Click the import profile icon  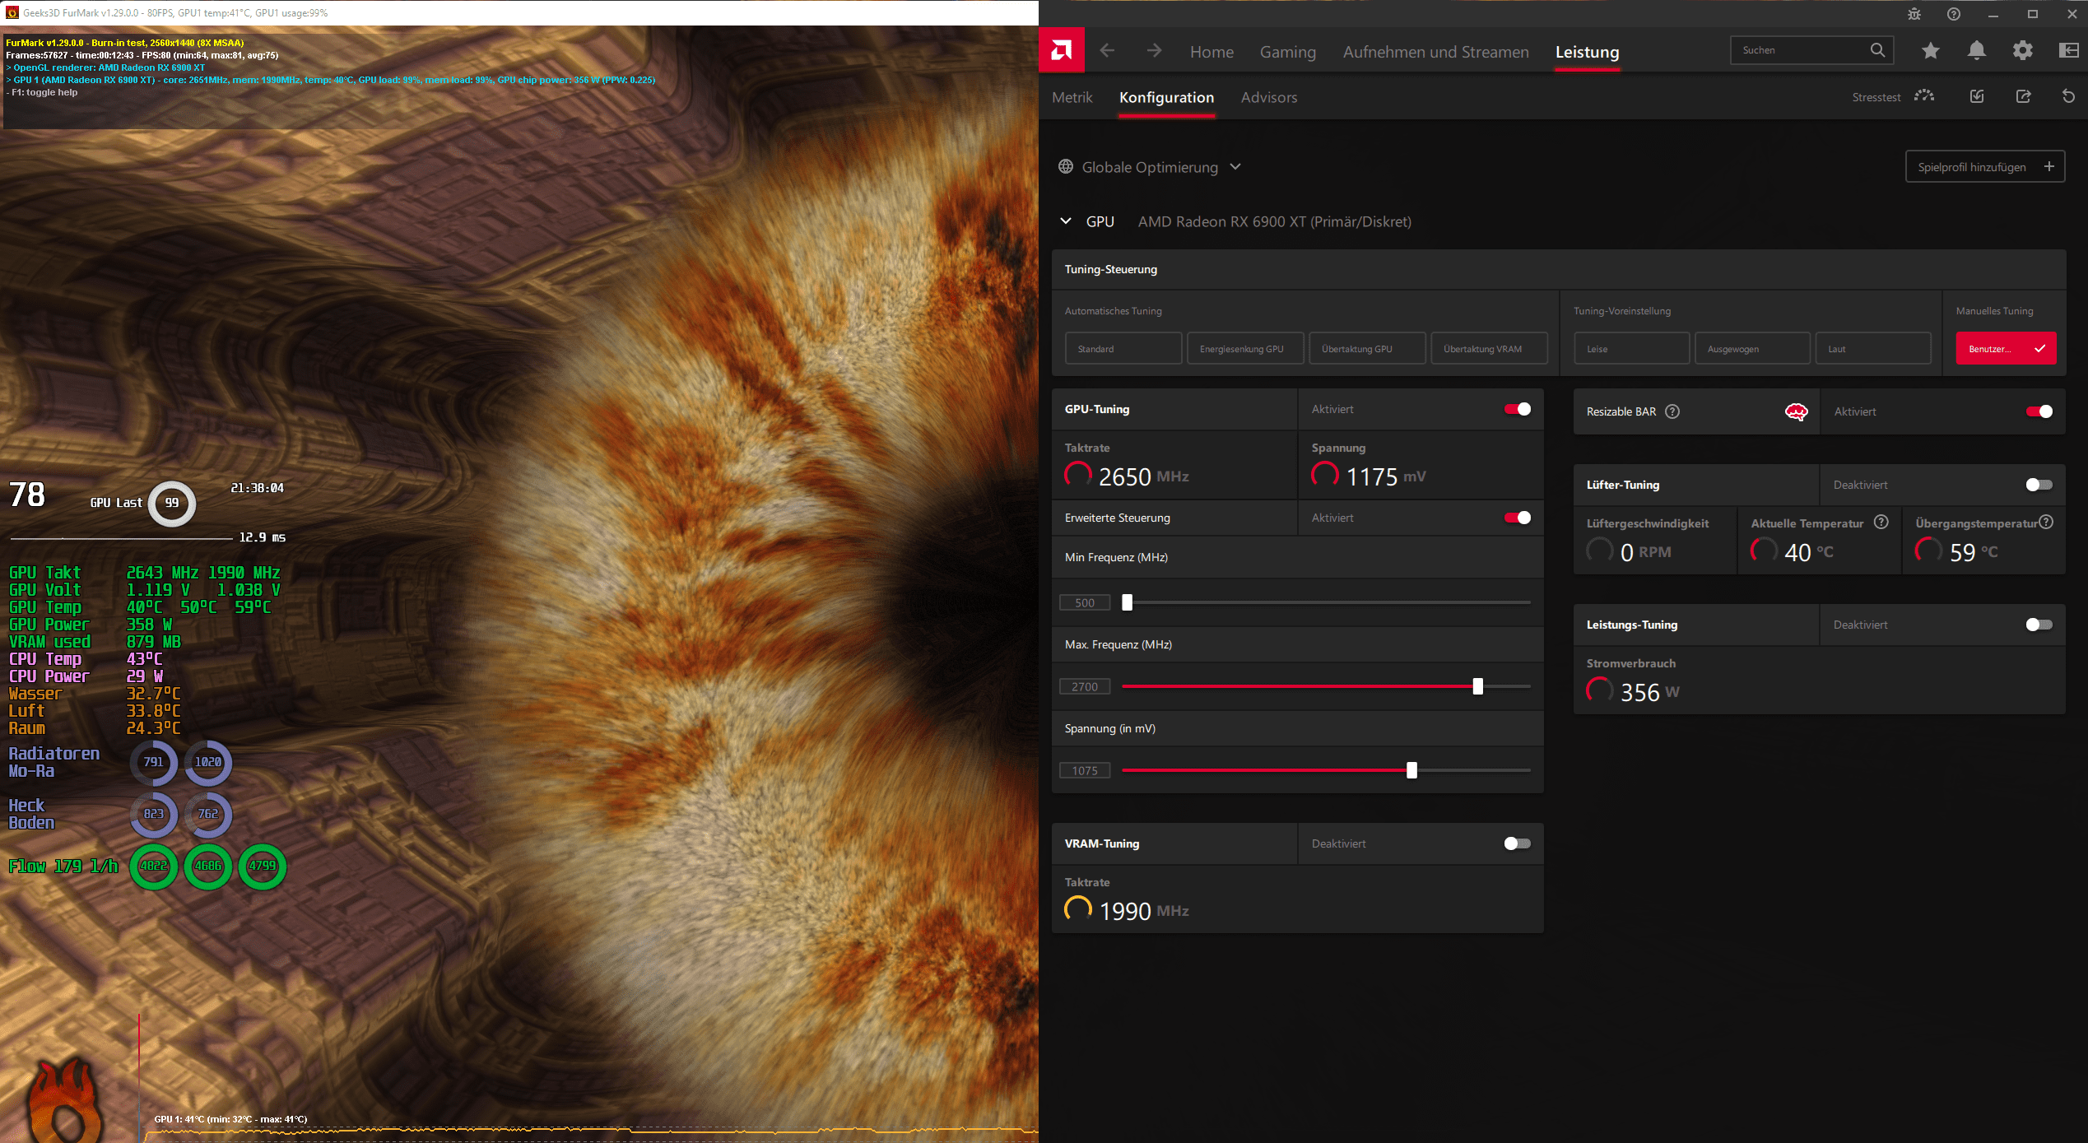(x=1977, y=96)
